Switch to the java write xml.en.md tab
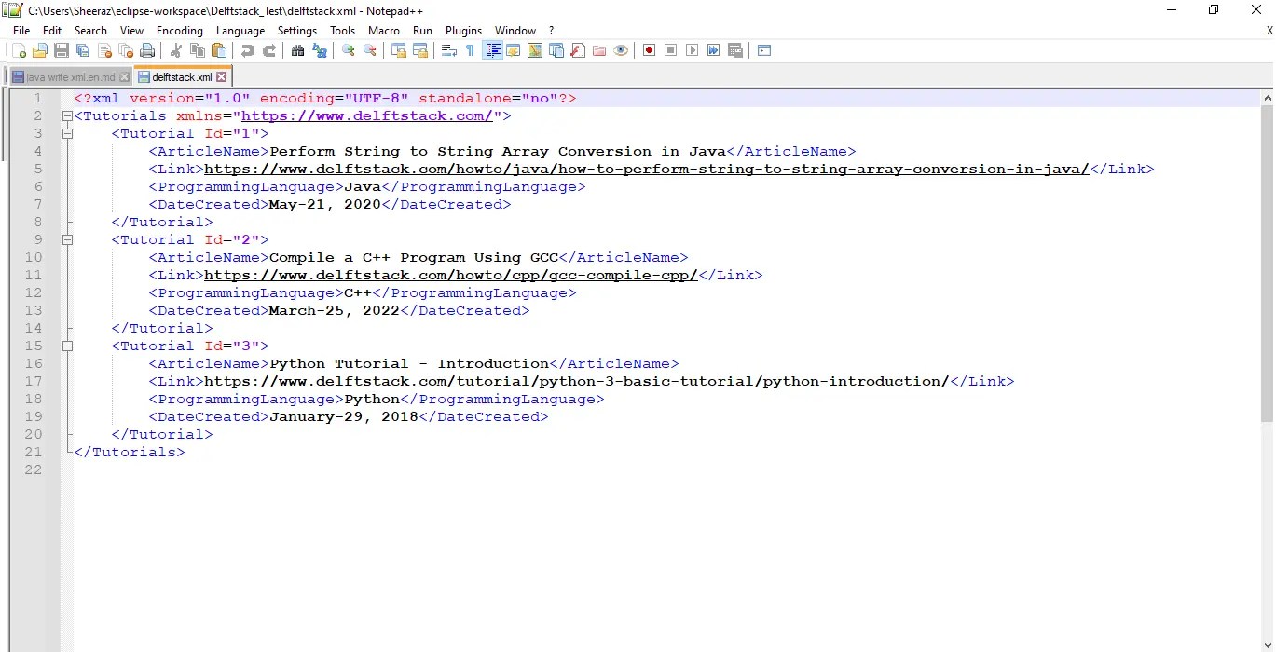The image size is (1276, 652). pos(65,77)
